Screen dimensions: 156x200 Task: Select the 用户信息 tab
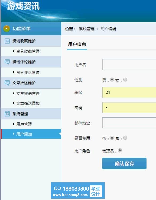(x=77, y=44)
